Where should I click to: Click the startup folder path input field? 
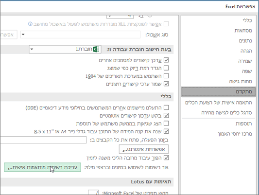pyautogui.click(x=43, y=140)
